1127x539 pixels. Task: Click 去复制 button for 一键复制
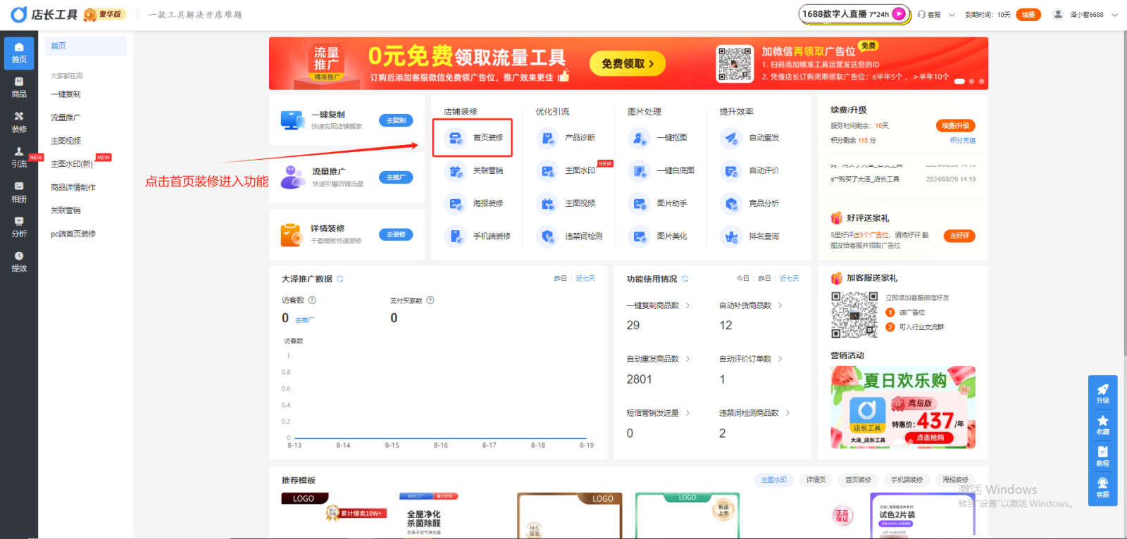pyautogui.click(x=396, y=120)
